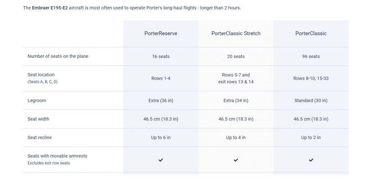Click the 'Number of seats on the plane' label
The width and height of the screenshot is (373, 179).
point(58,56)
